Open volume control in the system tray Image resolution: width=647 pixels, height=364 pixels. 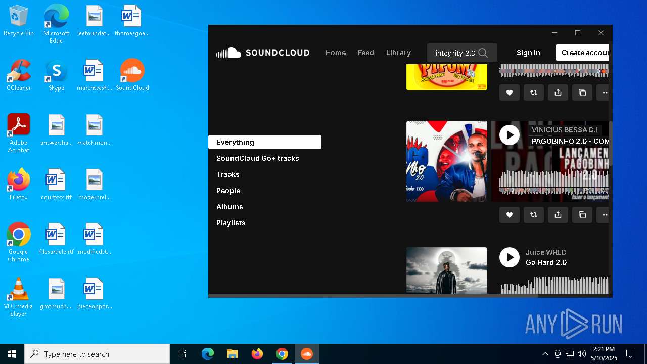coord(582,354)
